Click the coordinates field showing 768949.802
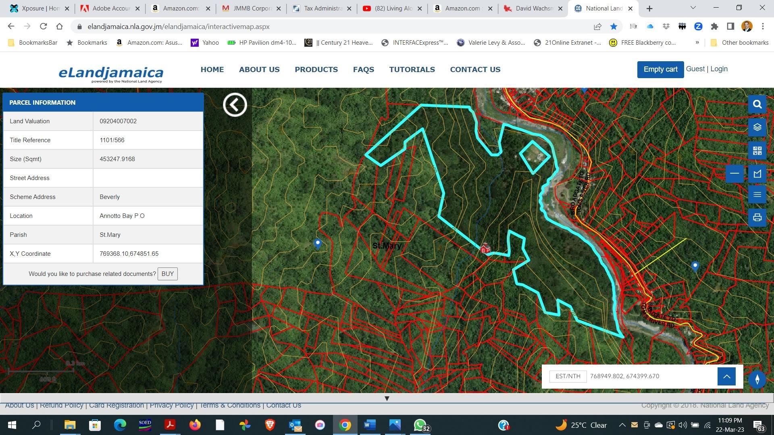Image resolution: width=774 pixels, height=435 pixels. click(624, 376)
